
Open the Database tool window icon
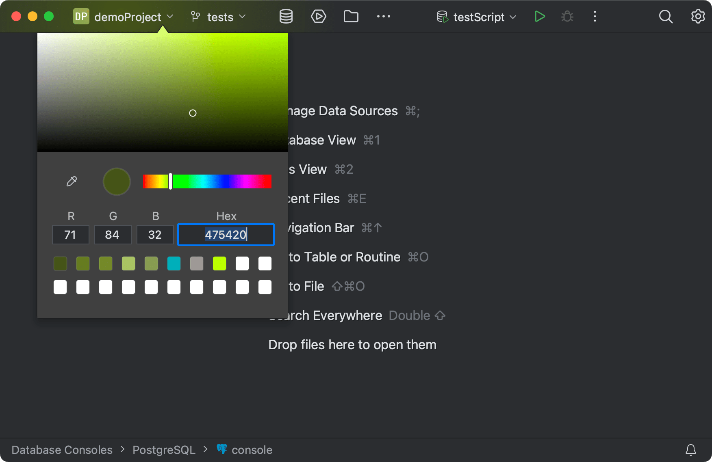pos(286,17)
